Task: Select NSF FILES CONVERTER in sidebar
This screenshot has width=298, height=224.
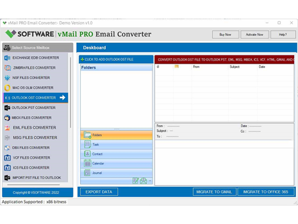Action: [x=35, y=78]
